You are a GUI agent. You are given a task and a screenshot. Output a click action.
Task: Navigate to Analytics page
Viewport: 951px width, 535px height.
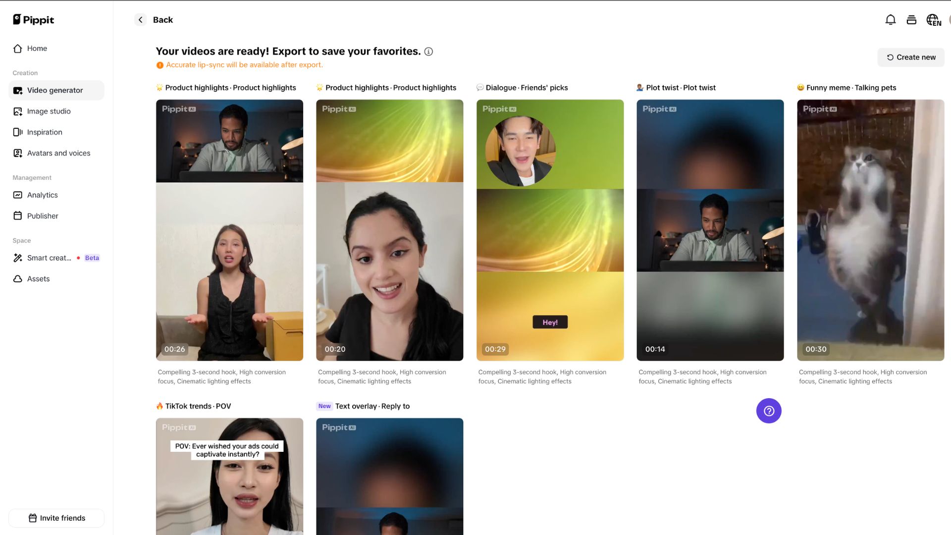tap(42, 195)
